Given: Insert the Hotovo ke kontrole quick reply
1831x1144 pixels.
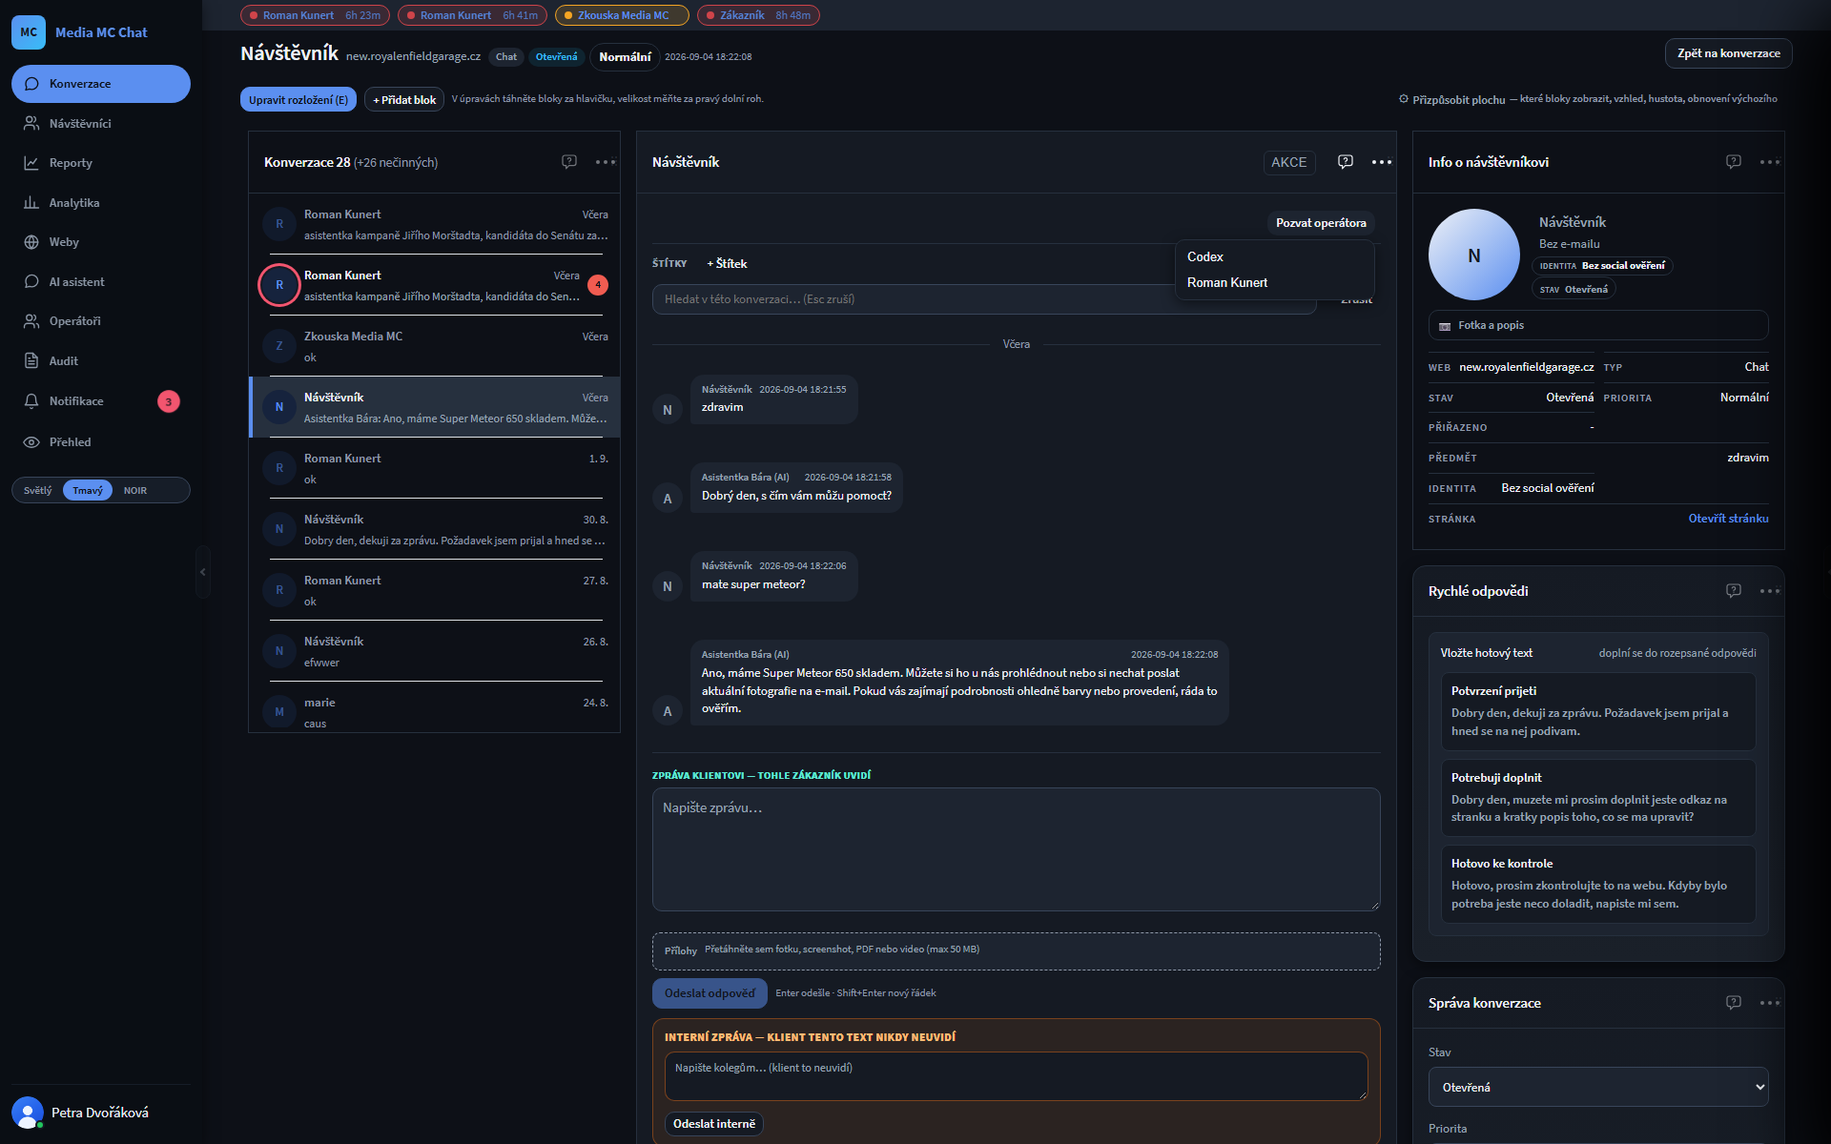Looking at the screenshot, I should (x=1598, y=884).
